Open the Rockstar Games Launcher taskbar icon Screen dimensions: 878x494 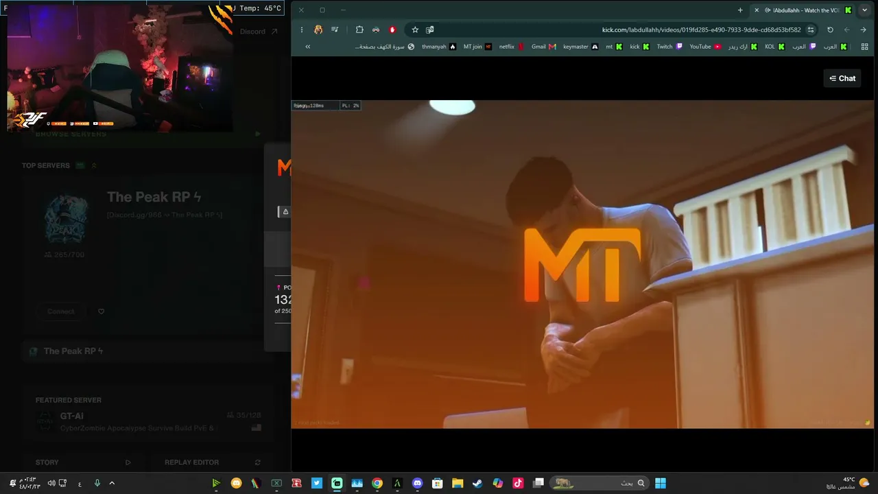(296, 483)
